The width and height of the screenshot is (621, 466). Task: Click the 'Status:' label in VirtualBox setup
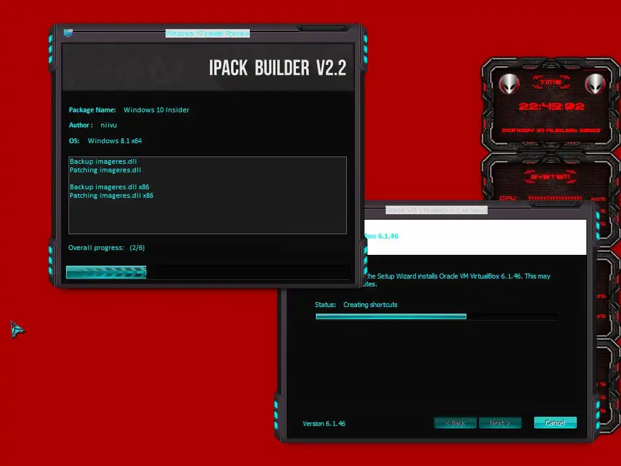pyautogui.click(x=325, y=305)
